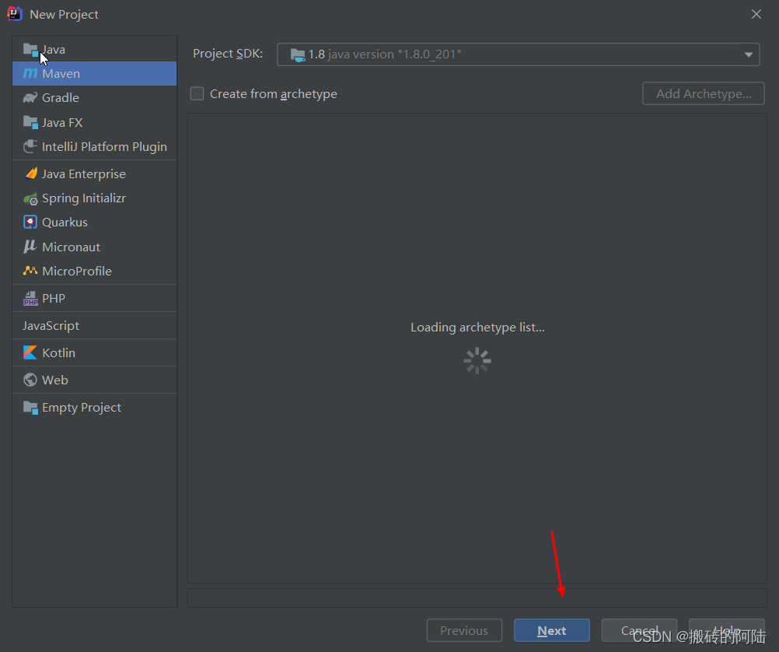Click the Micronaut mu icon
779x652 pixels.
coord(30,247)
